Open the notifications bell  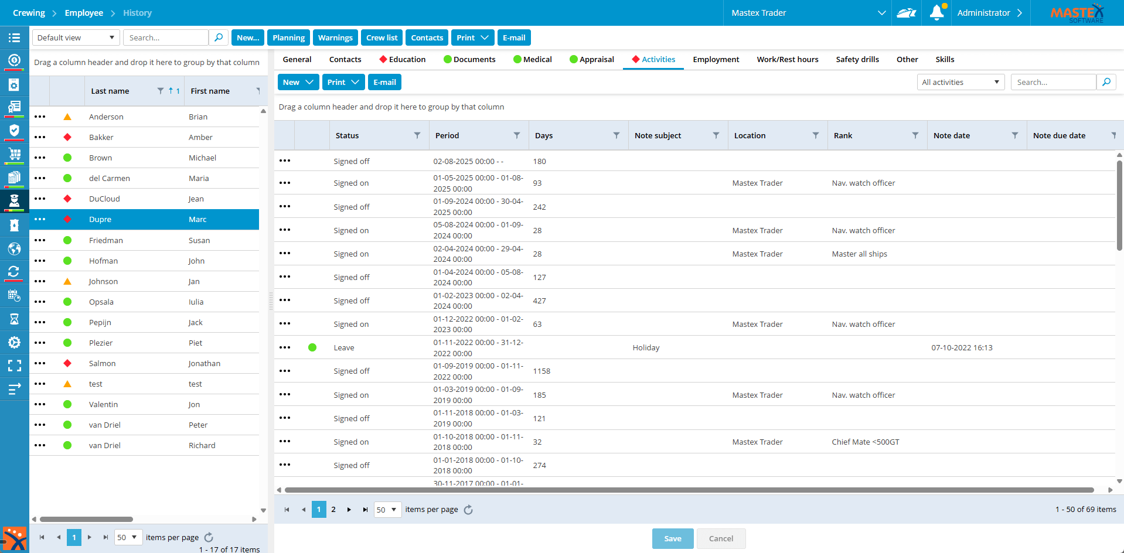[x=936, y=12]
